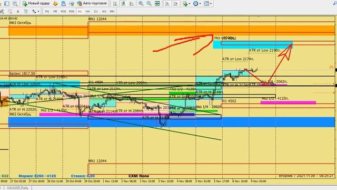The image size is (337, 190).
Task: Click the indicators list icon
Action: point(185,4)
